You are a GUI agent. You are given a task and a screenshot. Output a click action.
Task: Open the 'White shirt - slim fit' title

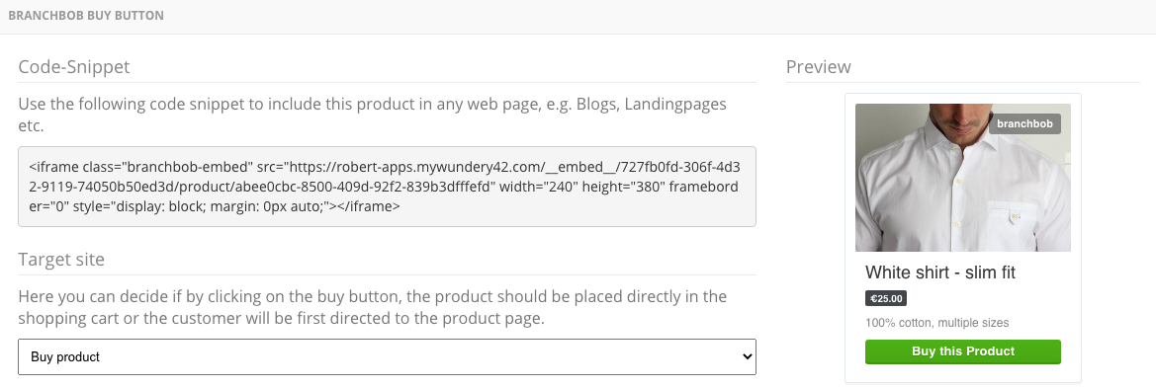click(940, 272)
